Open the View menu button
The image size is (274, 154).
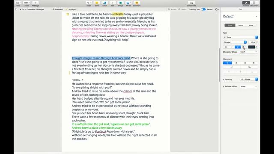click(18, 3)
